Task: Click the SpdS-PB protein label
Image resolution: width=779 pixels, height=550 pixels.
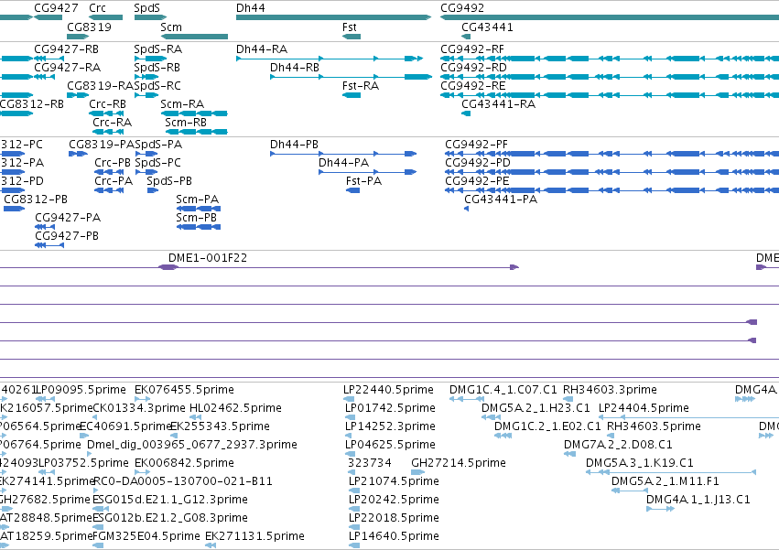Action: [x=169, y=181]
